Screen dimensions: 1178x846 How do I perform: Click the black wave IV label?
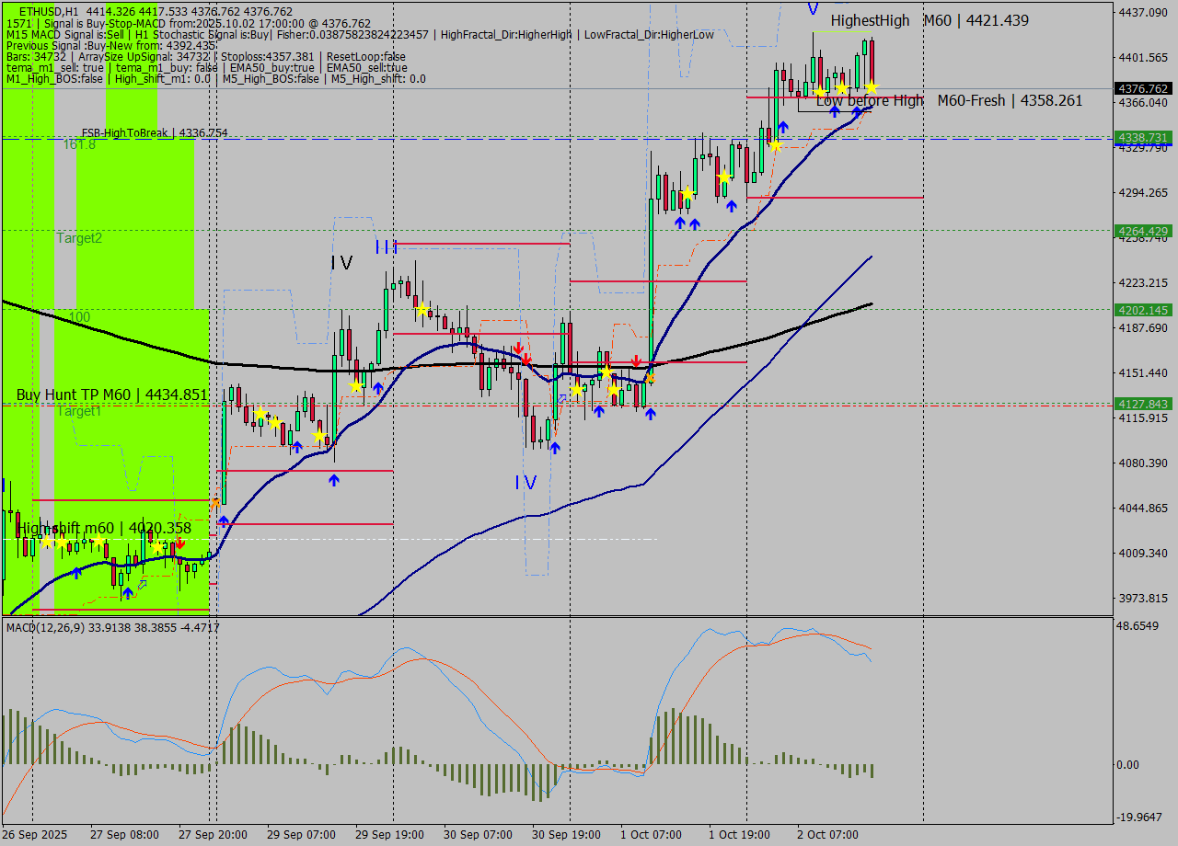point(341,263)
